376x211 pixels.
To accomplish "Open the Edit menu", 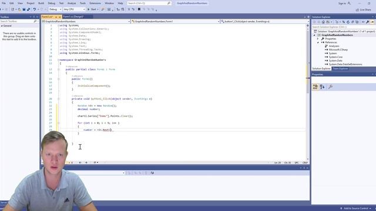I will pyautogui.click(x=12, y=3).
